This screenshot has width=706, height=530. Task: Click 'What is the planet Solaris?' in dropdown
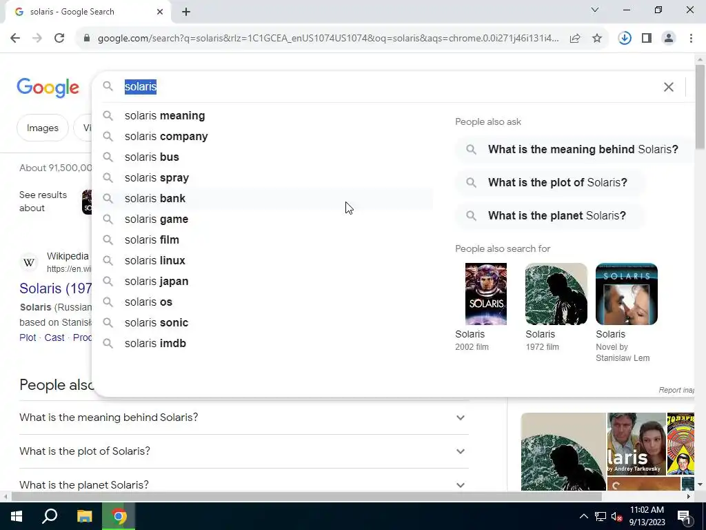click(x=549, y=216)
